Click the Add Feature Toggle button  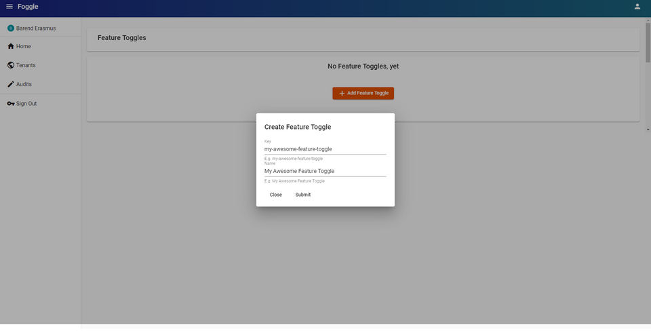point(363,94)
